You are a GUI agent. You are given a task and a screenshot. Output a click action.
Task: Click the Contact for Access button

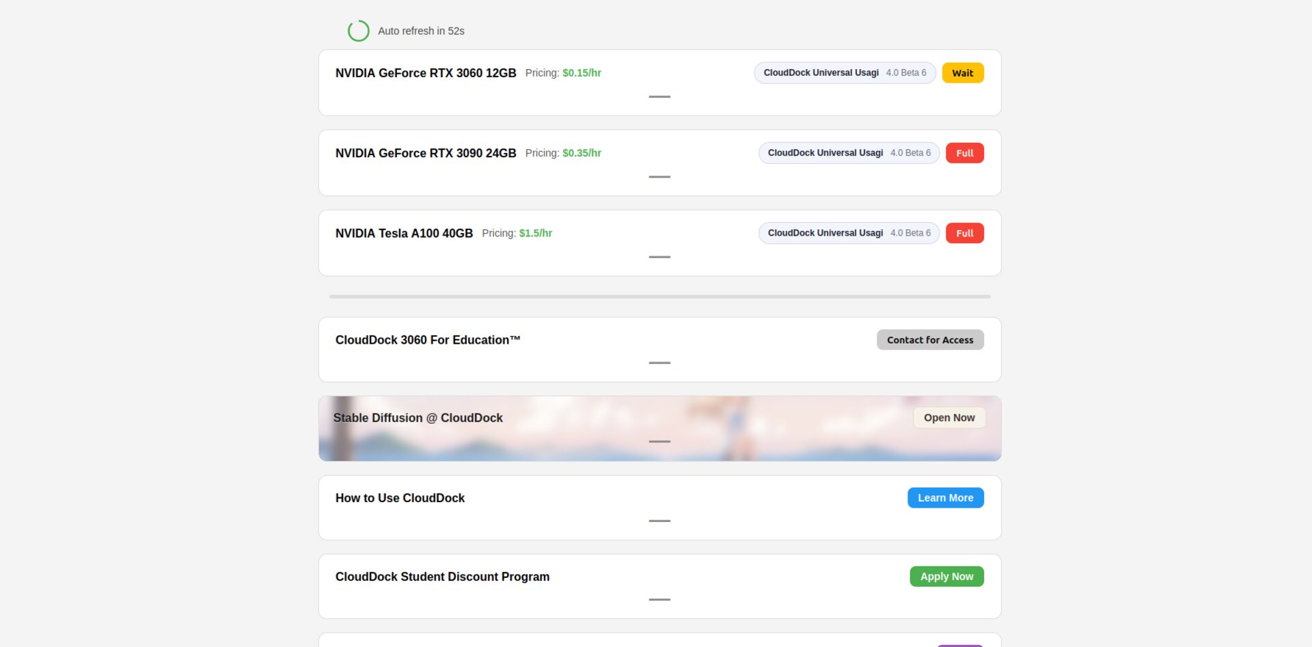click(x=929, y=340)
